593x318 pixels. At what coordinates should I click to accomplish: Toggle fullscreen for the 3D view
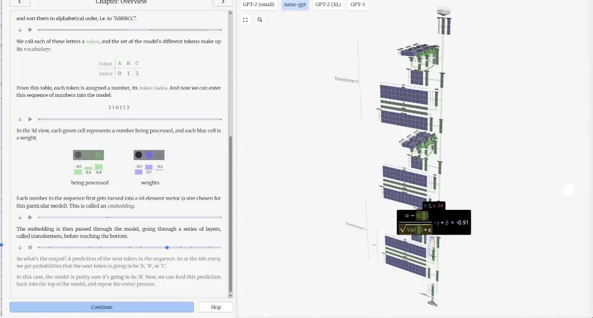click(x=245, y=20)
